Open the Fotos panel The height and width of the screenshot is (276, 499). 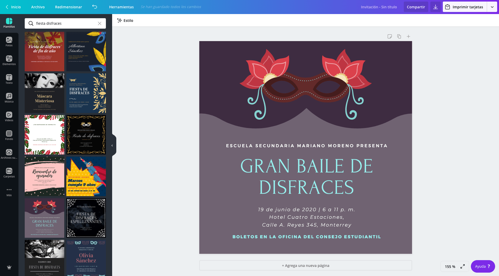pyautogui.click(x=9, y=42)
